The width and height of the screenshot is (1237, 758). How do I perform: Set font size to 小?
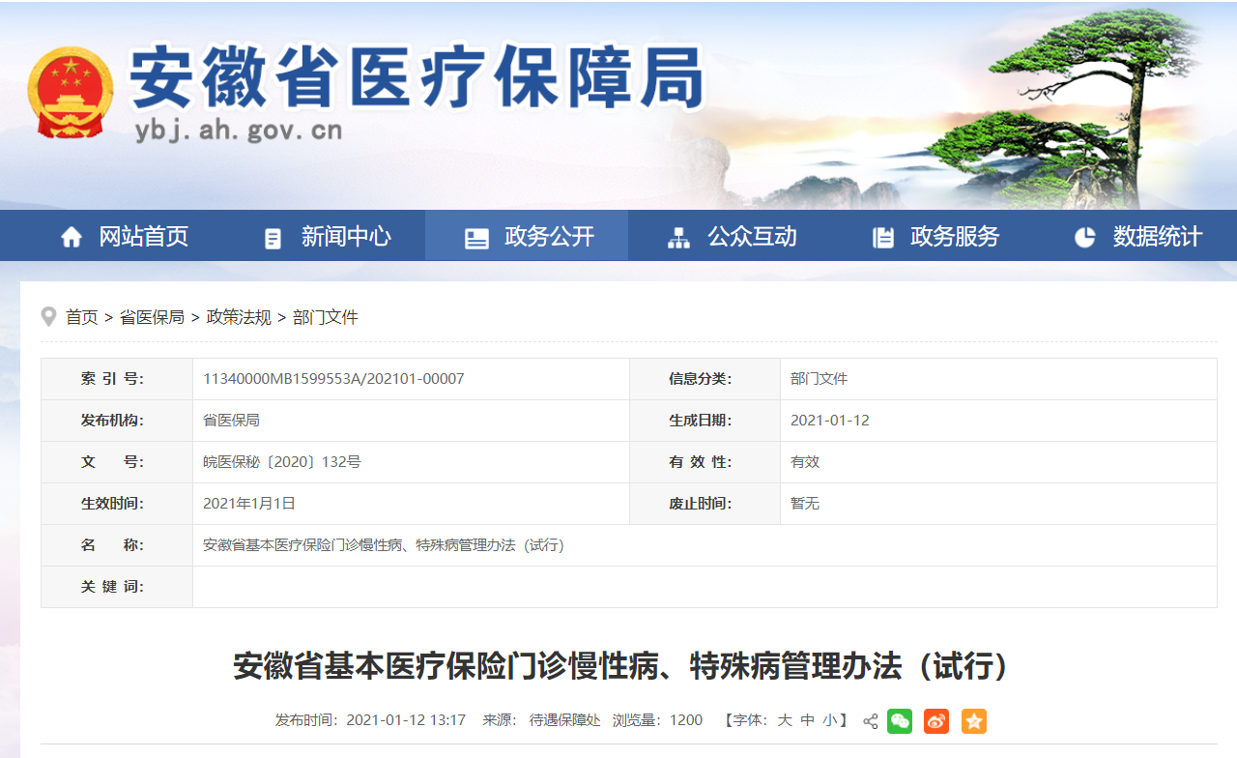830,720
